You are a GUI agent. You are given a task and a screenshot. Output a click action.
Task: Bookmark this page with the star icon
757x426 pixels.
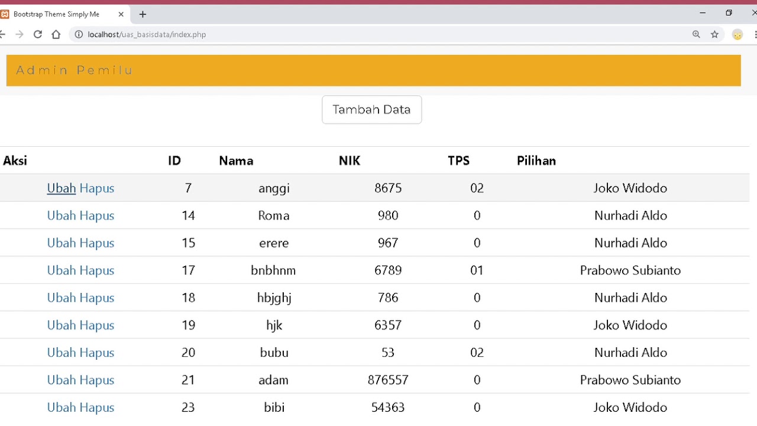pos(714,34)
